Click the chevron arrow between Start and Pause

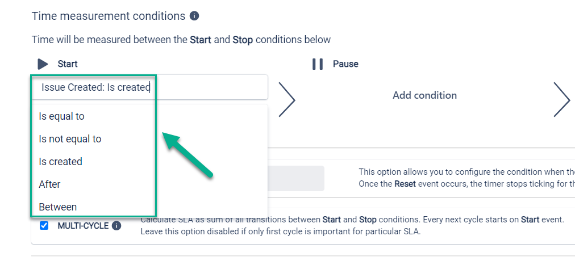coord(287,99)
